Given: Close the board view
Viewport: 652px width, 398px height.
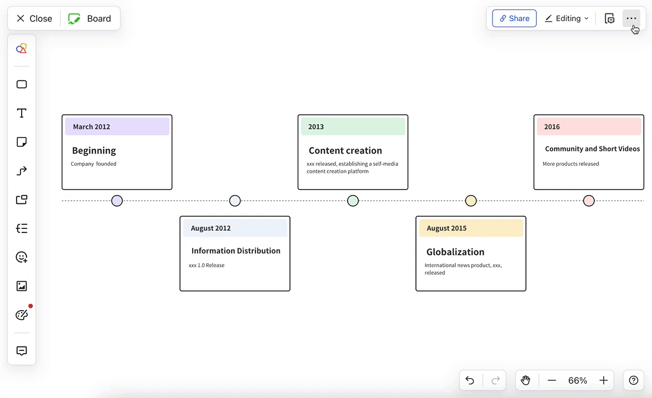Looking at the screenshot, I should point(32,18).
